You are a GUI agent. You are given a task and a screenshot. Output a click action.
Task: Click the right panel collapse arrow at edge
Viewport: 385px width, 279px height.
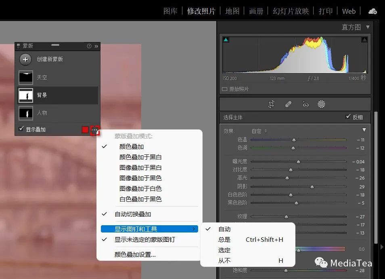click(x=382, y=247)
